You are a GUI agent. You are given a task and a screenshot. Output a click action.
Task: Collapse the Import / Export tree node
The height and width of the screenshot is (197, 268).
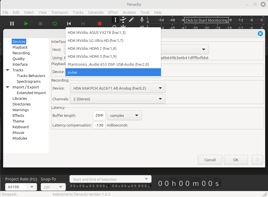(x=7, y=87)
